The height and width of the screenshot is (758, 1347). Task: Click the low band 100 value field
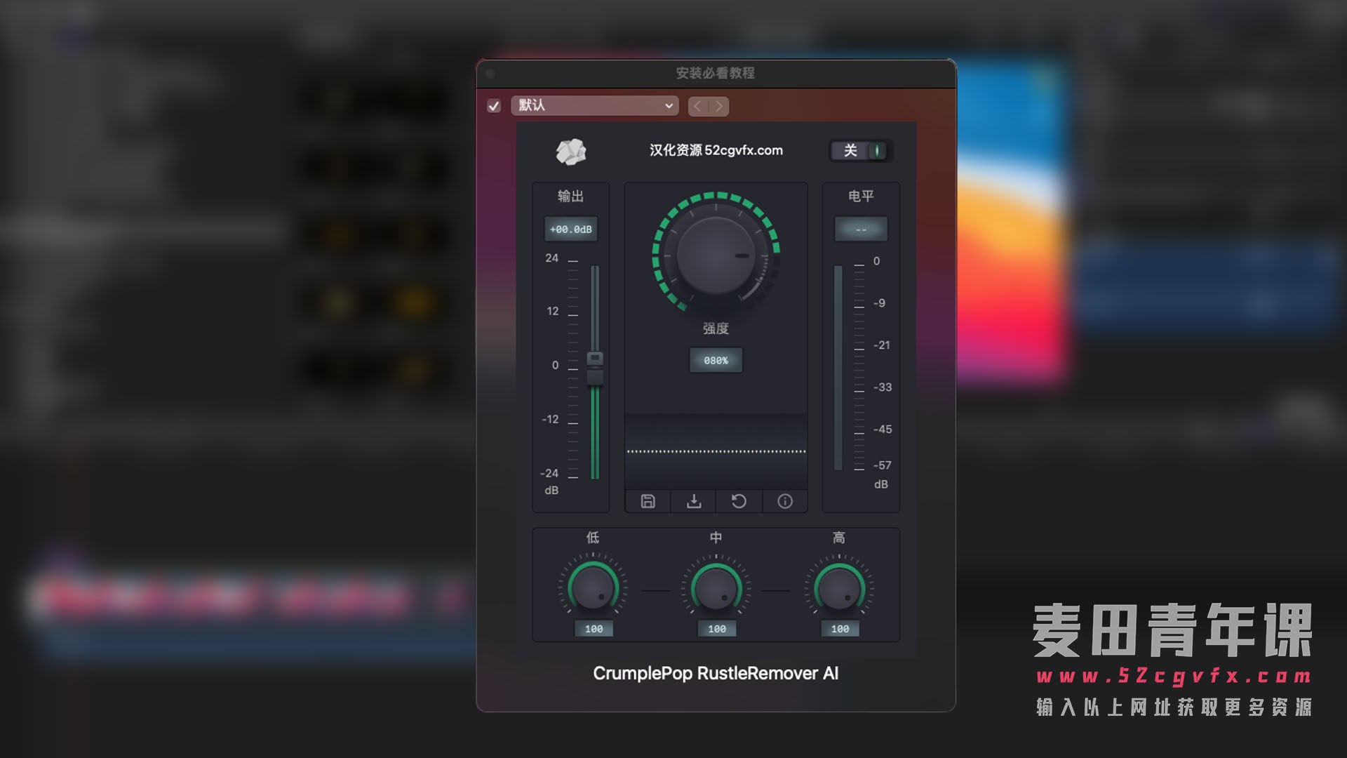[x=594, y=629]
